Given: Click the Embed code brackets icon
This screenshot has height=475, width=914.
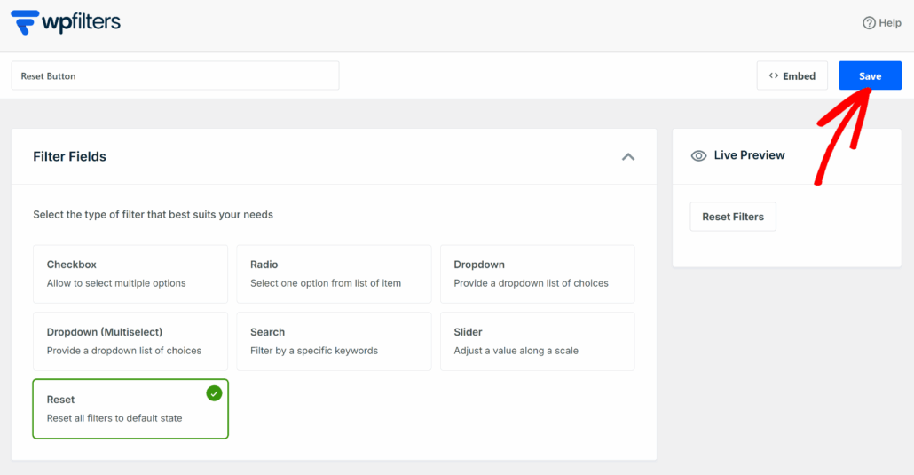Looking at the screenshot, I should click(x=774, y=76).
